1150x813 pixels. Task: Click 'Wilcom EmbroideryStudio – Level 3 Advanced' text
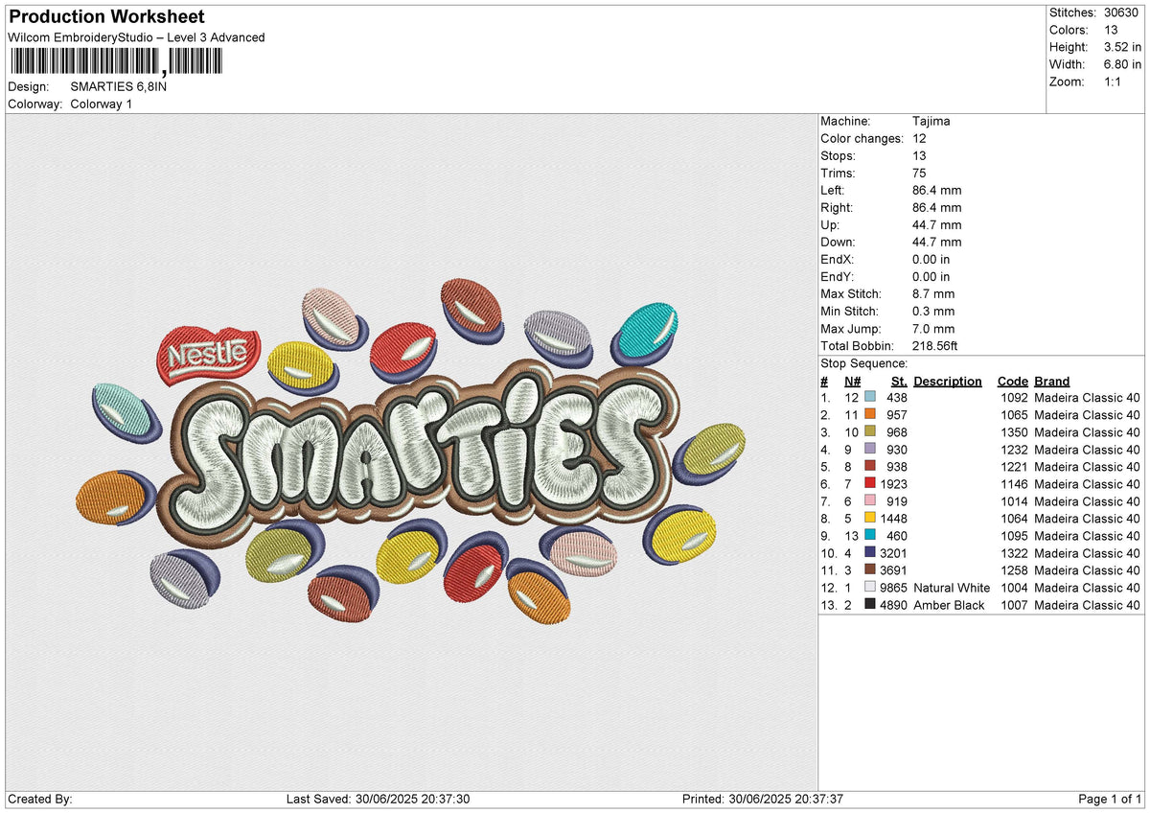click(136, 37)
